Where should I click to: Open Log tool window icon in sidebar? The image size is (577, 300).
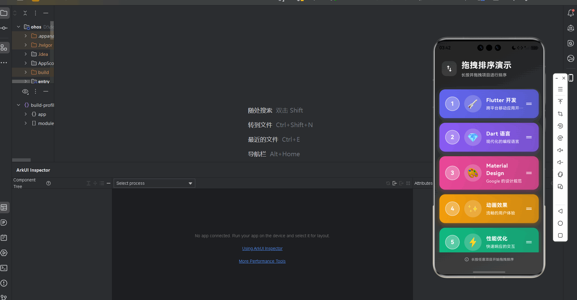[4, 238]
